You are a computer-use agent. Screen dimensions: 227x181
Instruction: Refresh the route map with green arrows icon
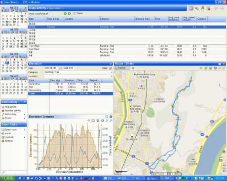206,68
